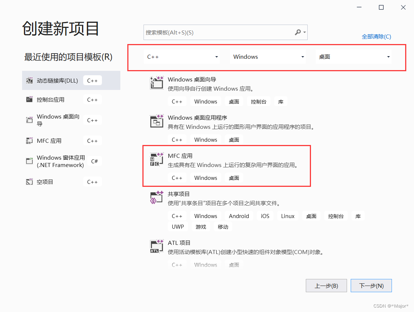The image size is (414, 312).
Task: Open the 桌面 project type dropdown
Action: point(354,57)
